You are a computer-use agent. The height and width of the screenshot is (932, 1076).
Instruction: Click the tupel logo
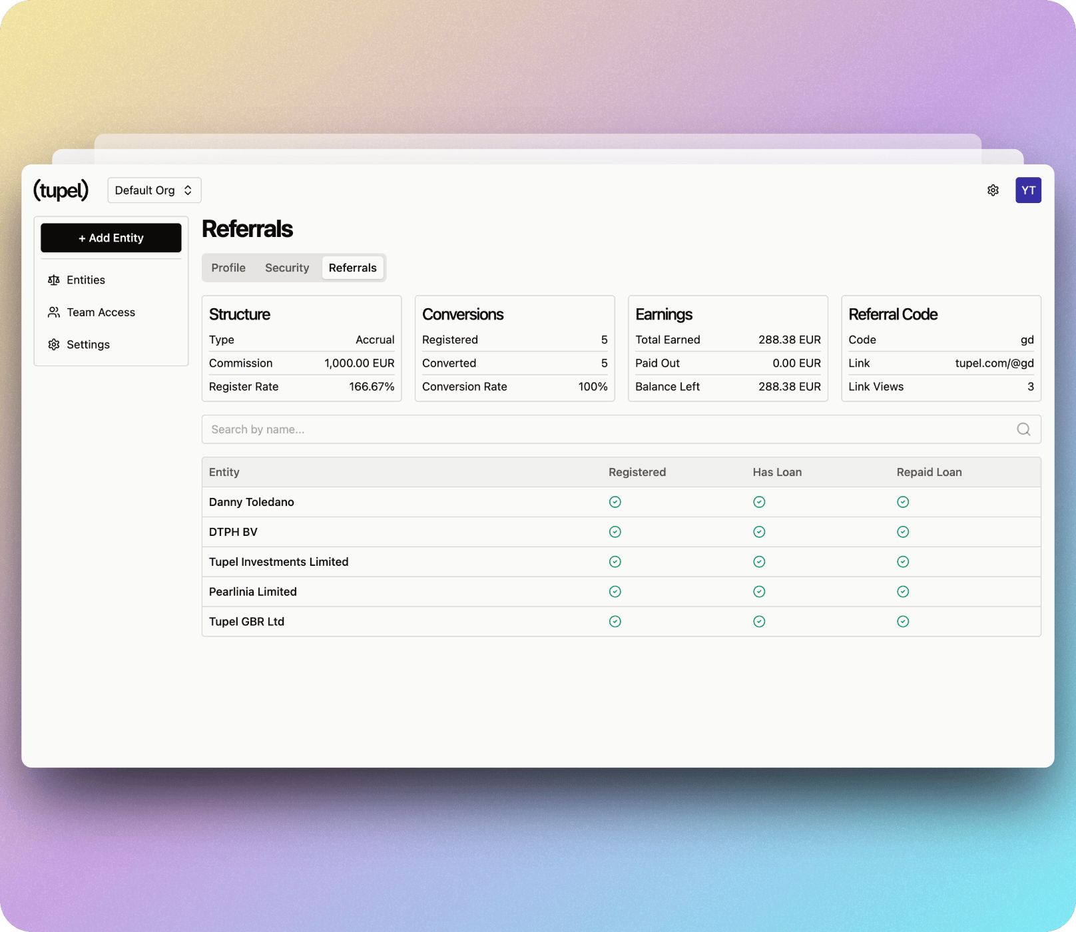tap(61, 190)
